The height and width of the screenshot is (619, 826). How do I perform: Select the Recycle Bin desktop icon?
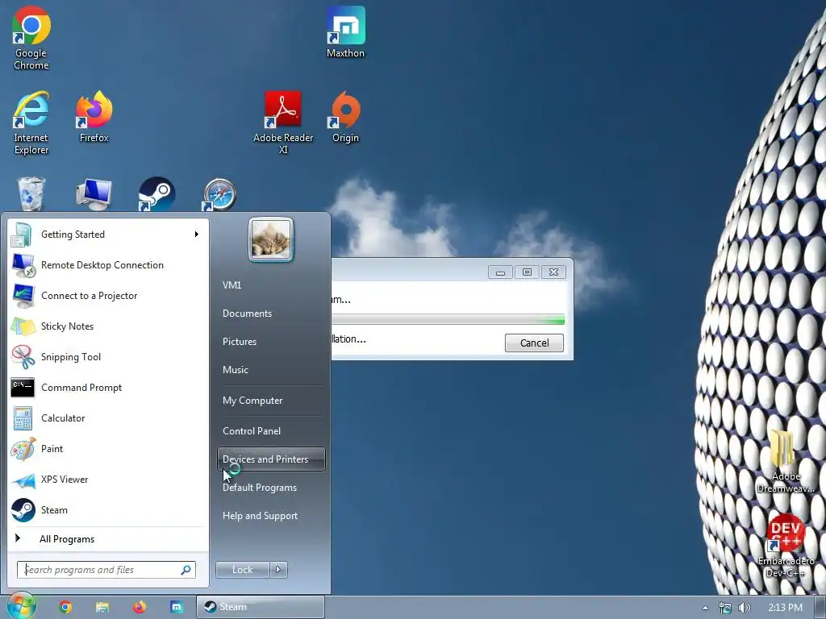(x=31, y=193)
